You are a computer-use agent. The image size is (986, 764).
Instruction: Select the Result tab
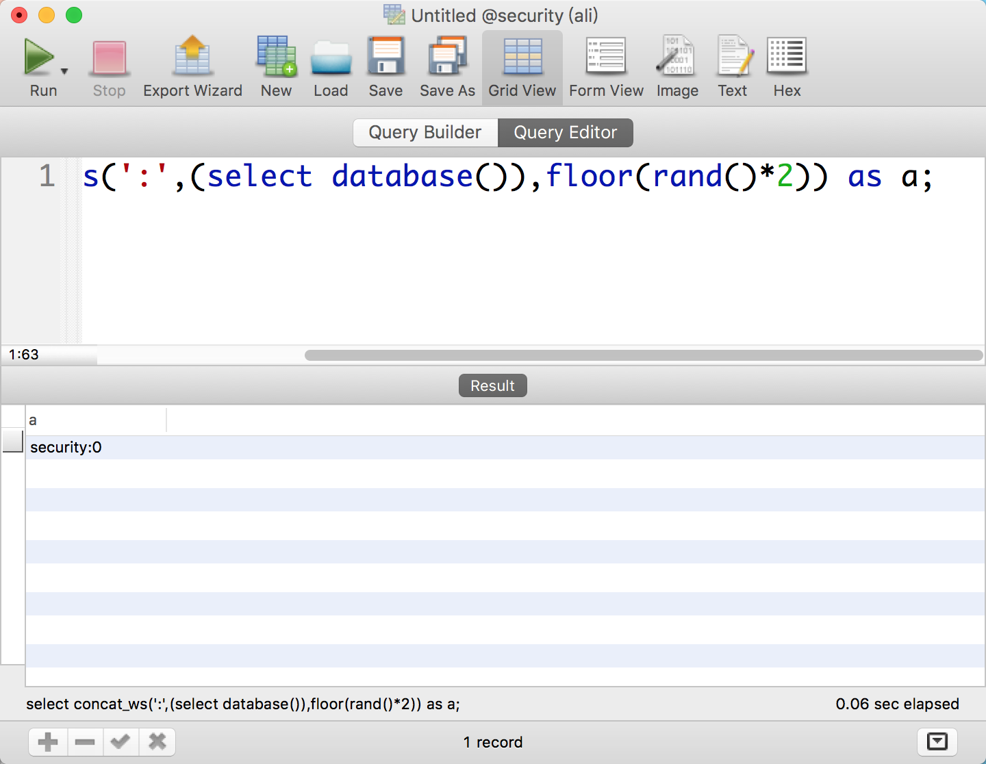[492, 385]
